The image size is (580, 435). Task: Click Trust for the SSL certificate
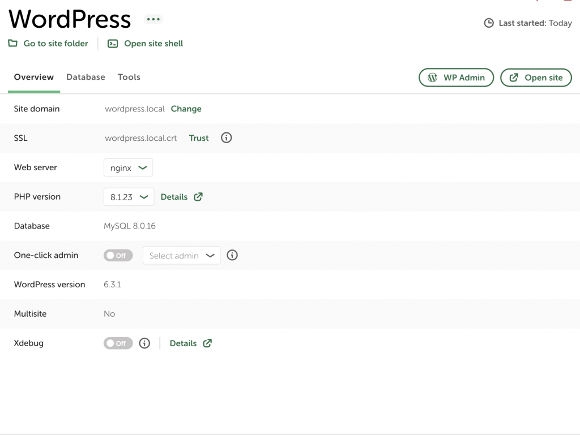pos(199,137)
